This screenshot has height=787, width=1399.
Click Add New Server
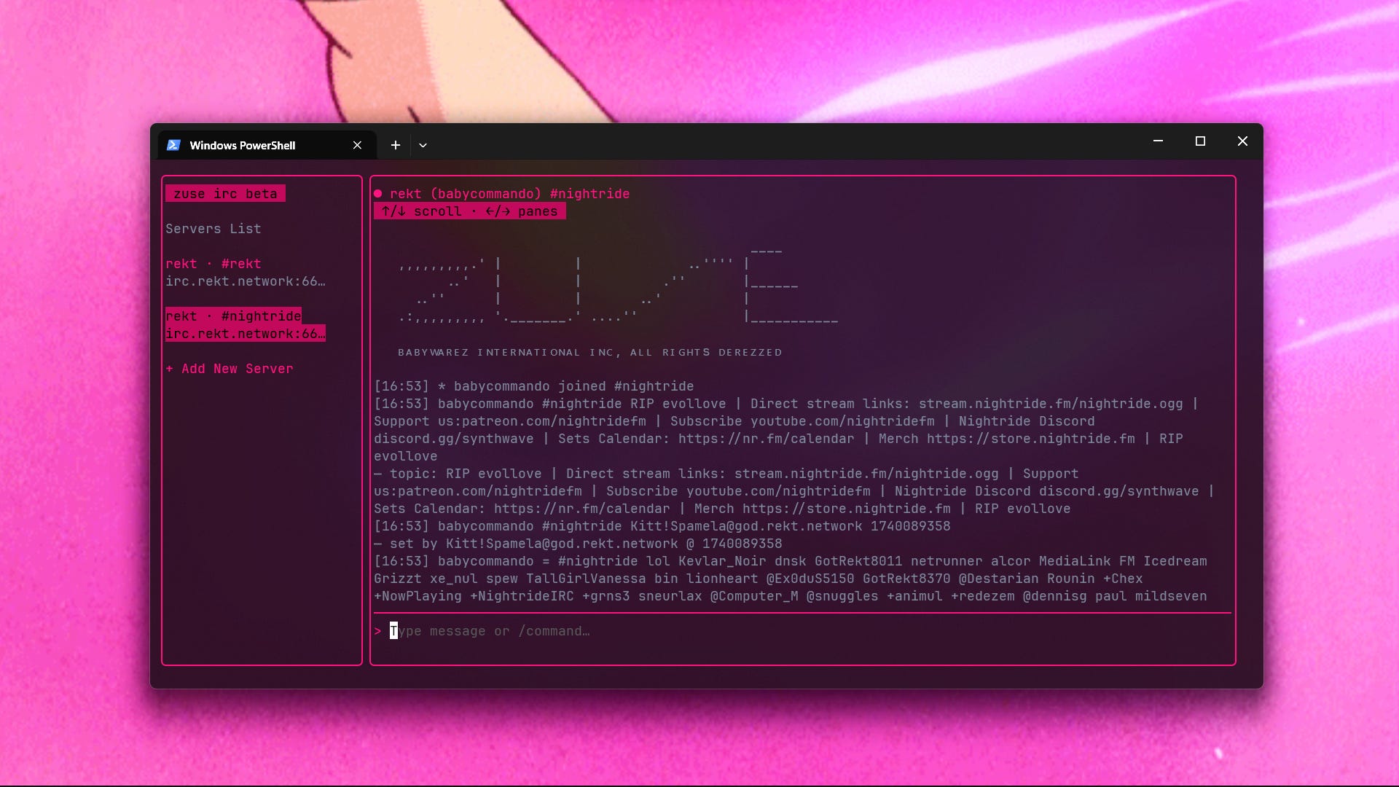click(x=237, y=369)
